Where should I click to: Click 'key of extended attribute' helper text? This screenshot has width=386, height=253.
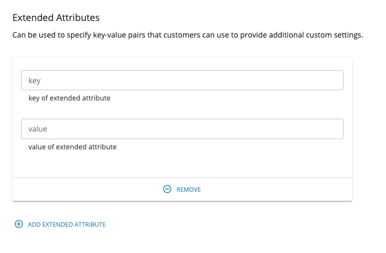(69, 98)
